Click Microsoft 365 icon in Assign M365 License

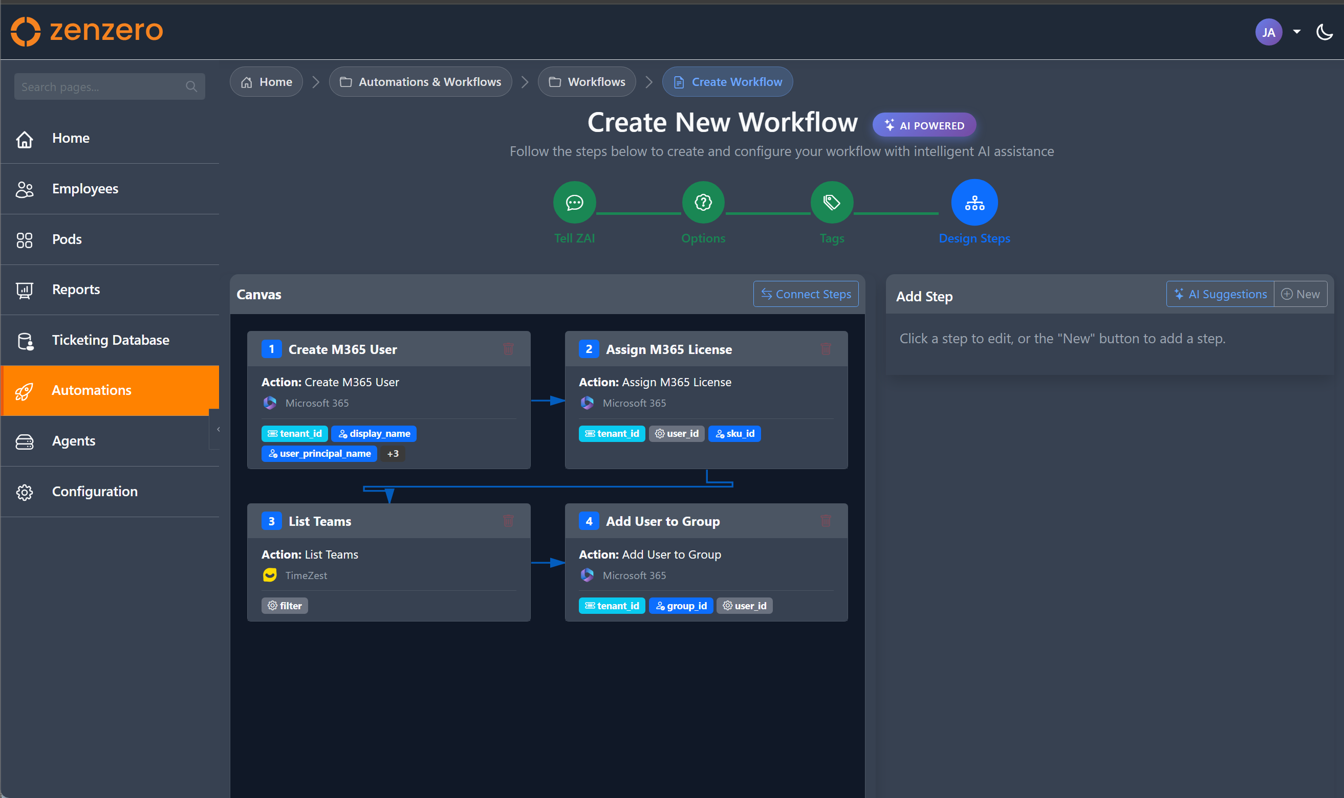click(x=587, y=403)
